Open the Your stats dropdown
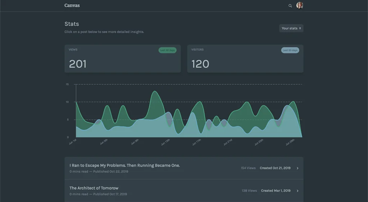The image size is (368, 202). click(291, 28)
